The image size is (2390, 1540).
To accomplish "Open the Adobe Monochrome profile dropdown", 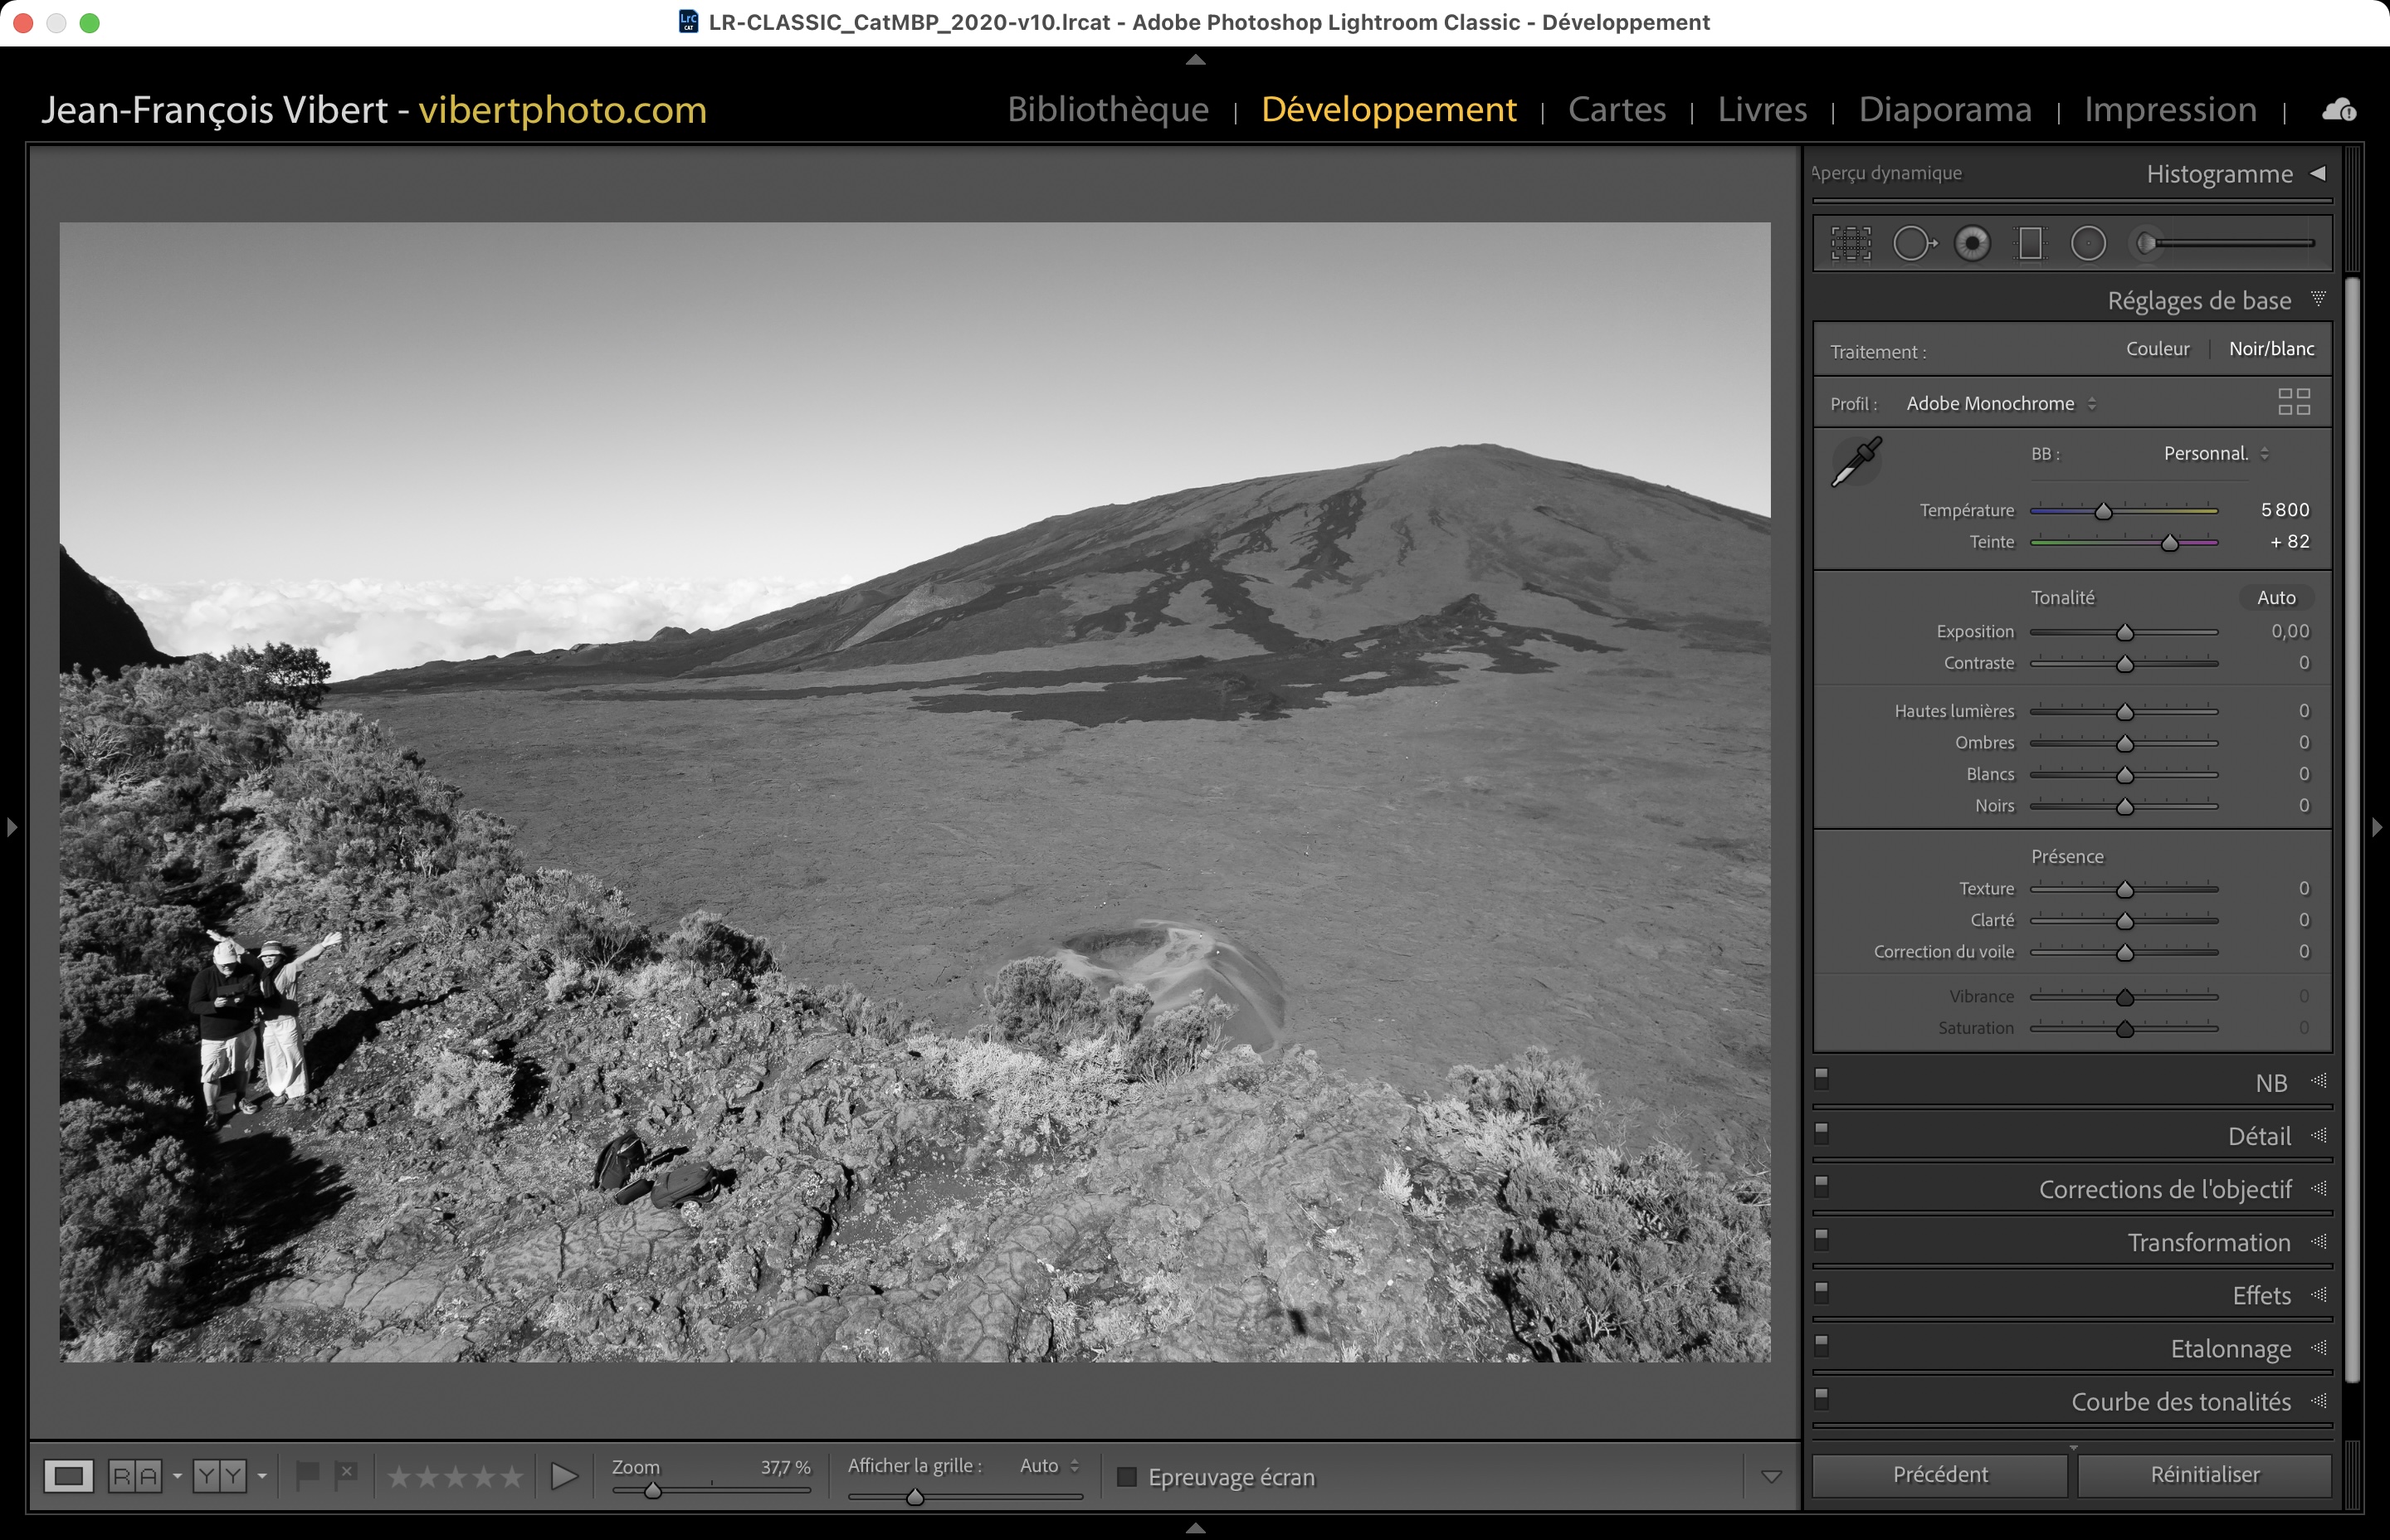I will tap(2000, 404).
